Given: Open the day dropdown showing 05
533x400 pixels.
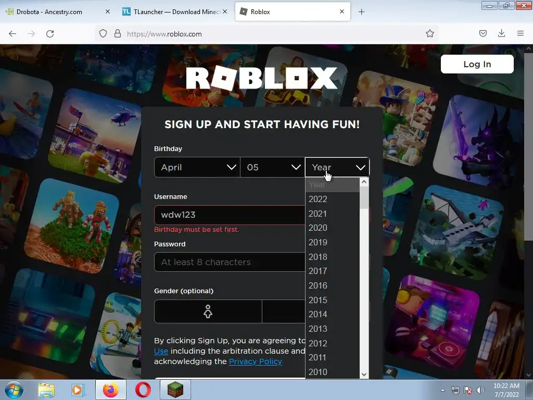Looking at the screenshot, I should (273, 167).
